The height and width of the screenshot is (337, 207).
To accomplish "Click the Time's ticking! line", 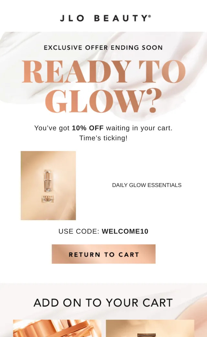I will pyautogui.click(x=103, y=138).
